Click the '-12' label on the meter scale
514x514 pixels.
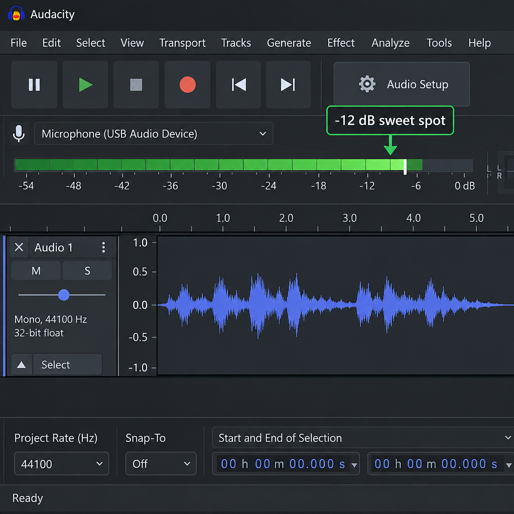coord(367,186)
